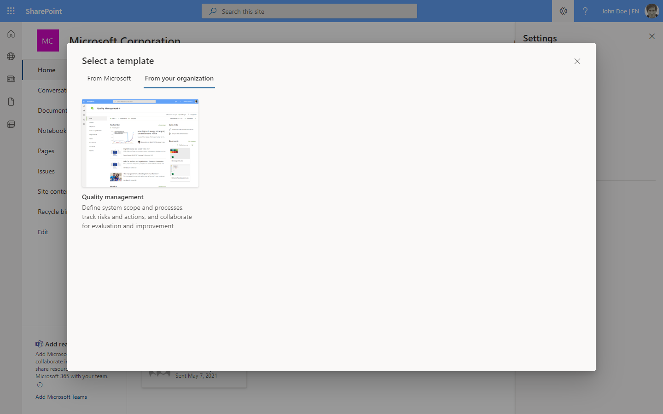
Task: Select the From your organization tab
Action: click(179, 79)
